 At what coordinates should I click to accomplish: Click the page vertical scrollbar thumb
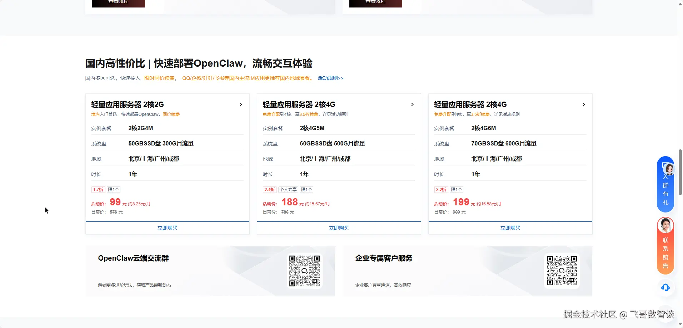tap(680, 172)
